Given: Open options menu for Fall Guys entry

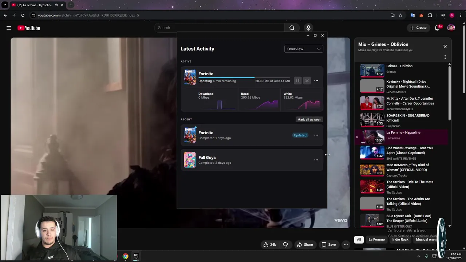Looking at the screenshot, I should (x=316, y=160).
